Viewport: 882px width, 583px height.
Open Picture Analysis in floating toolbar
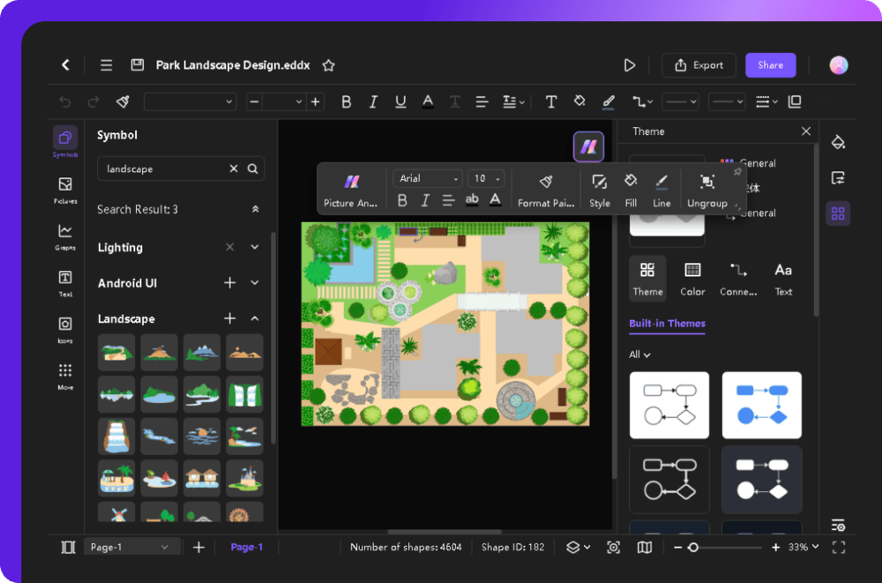click(351, 191)
